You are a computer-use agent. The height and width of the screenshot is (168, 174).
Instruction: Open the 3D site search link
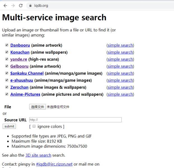pyautogui.click(x=38, y=155)
